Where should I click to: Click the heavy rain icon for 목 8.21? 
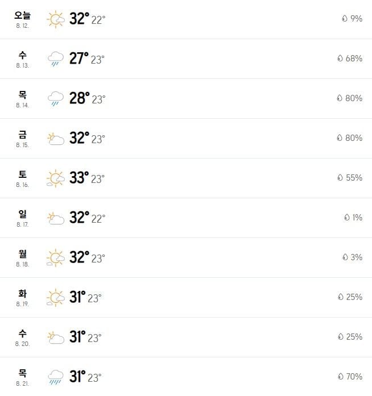click(56, 377)
